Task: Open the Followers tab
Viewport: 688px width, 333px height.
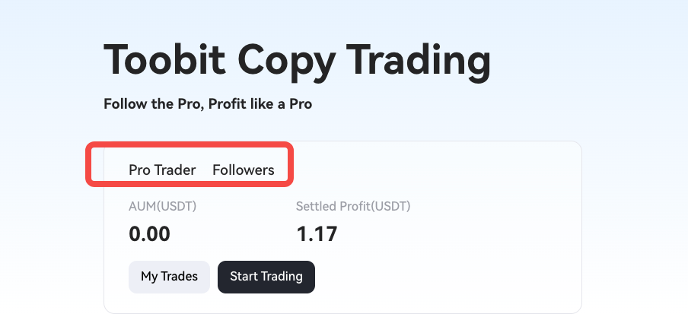Action: click(243, 170)
